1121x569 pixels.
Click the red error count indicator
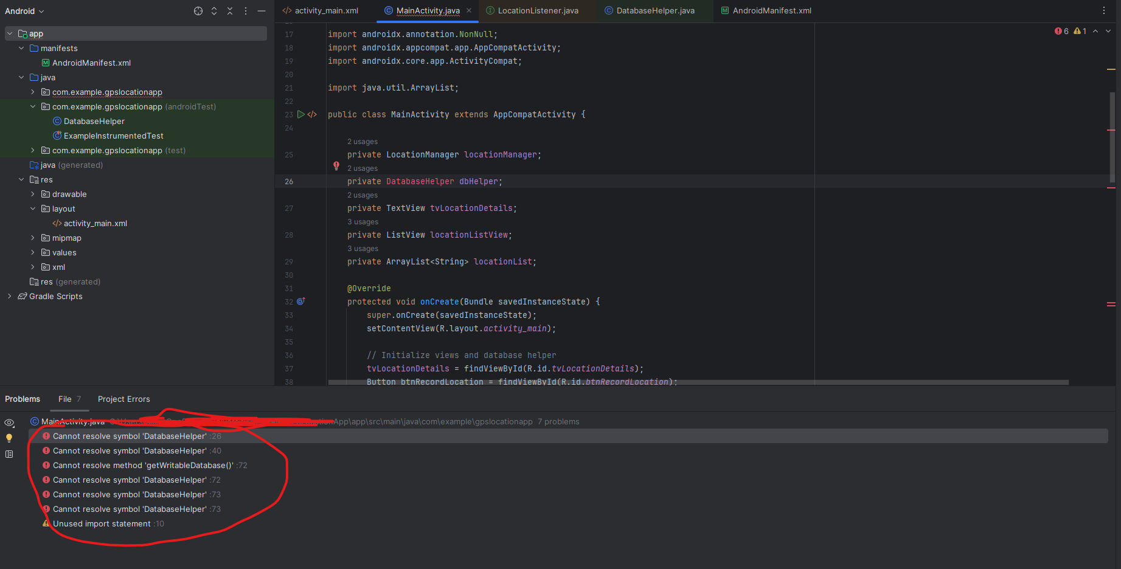coord(1061,31)
